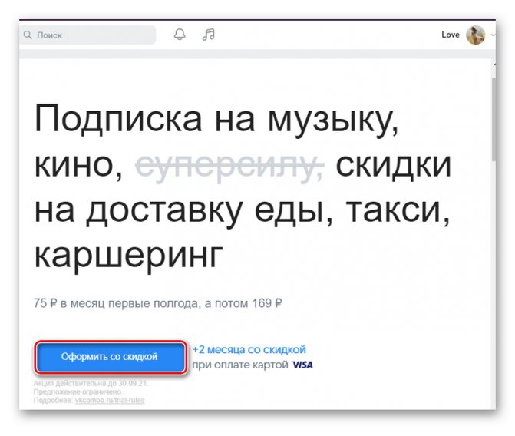Click the Love username text
Screen dimensions: 515x436
coord(451,35)
